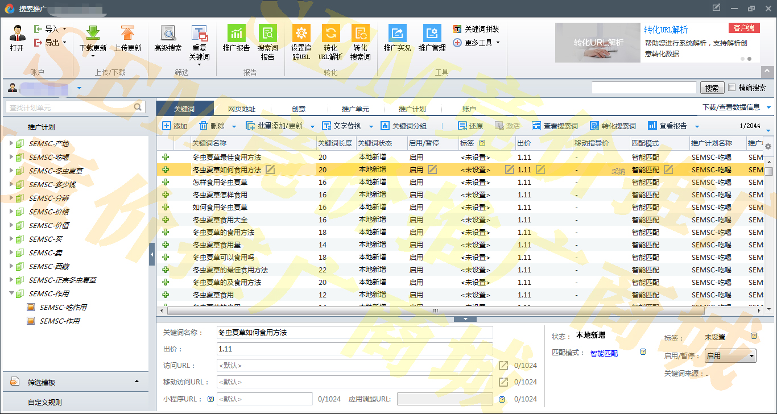Select the SEMSC-吃作用 ad unit
The height and width of the screenshot is (414, 777).
pyautogui.click(x=63, y=307)
